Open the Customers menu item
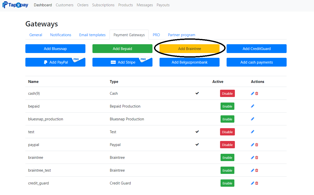Image resolution: width=314 pixels, height=195 pixels. [x=65, y=5]
